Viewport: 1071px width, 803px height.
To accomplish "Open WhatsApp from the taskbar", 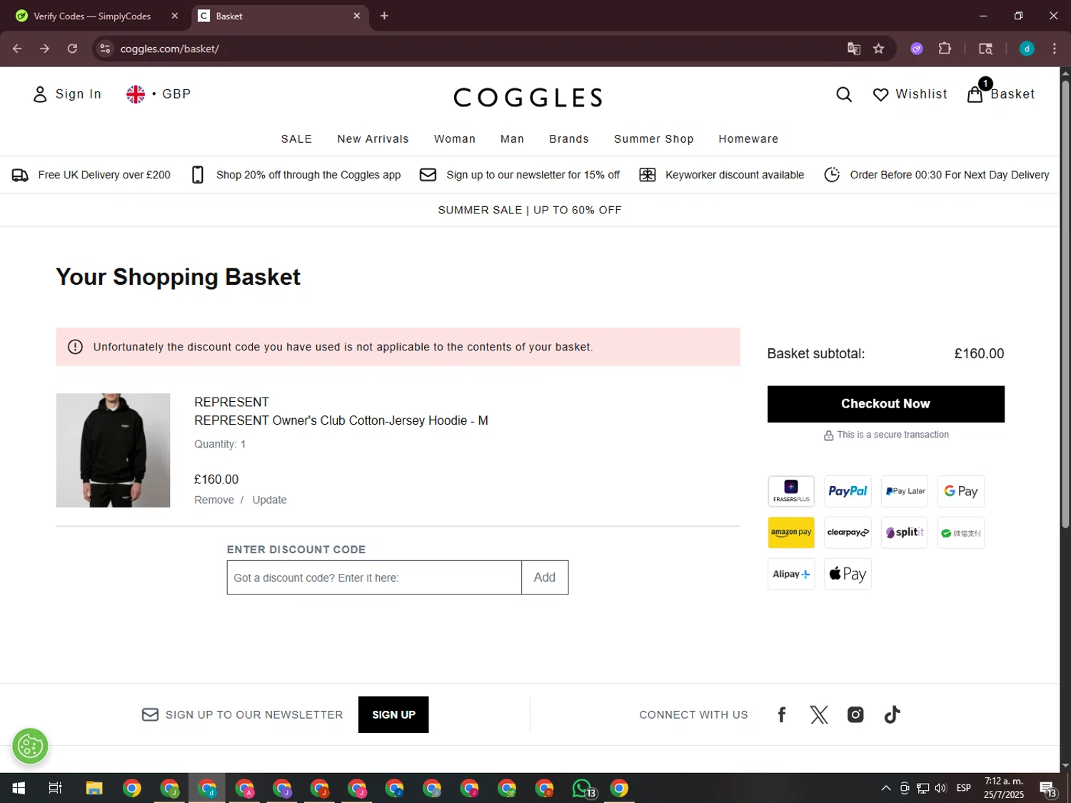I will tap(583, 788).
